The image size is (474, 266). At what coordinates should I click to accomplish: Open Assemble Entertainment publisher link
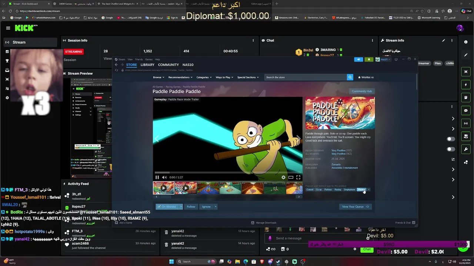pyautogui.click(x=344, y=168)
